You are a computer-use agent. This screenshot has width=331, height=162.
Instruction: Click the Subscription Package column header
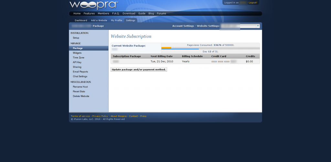(127, 56)
